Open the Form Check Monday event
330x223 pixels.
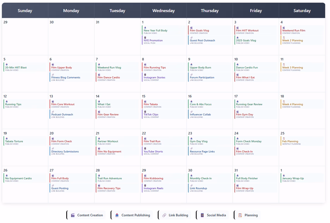pyautogui.click(x=256, y=141)
